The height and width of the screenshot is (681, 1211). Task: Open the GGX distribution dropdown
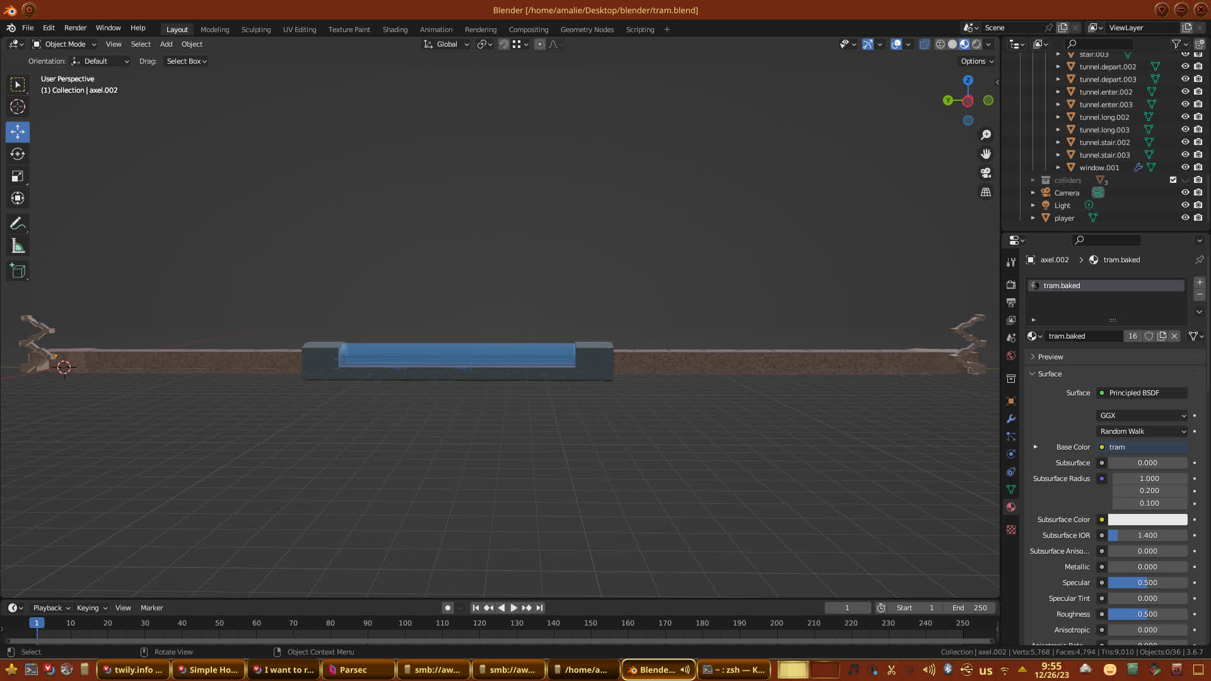[1142, 416]
